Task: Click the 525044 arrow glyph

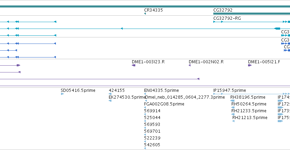Action: click(x=145, y=121)
